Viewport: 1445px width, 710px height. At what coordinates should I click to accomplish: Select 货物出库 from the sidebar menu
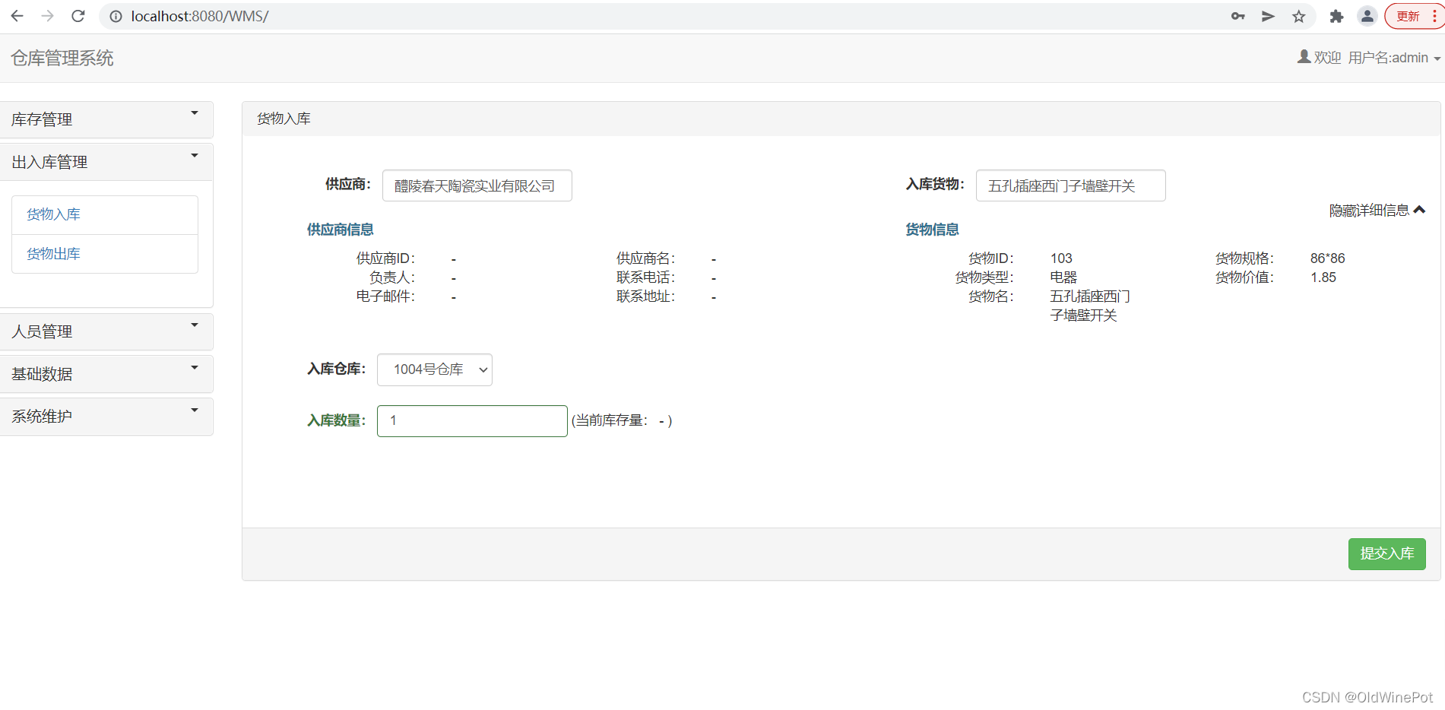(53, 253)
